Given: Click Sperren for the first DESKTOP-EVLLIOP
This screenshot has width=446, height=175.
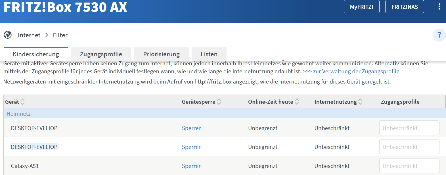Looking at the screenshot, I should click(192, 128).
